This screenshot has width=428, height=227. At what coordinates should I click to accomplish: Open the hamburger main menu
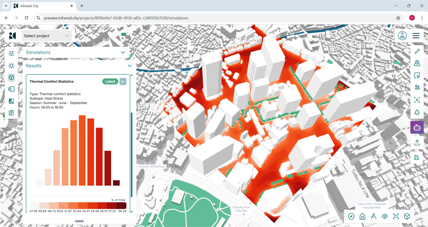pos(416,36)
